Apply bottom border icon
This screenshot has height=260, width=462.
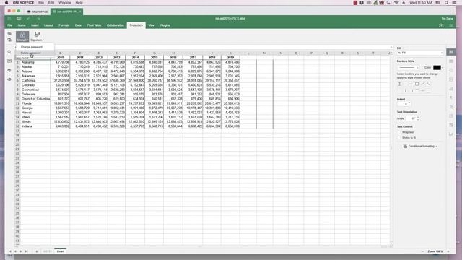[x=428, y=91]
